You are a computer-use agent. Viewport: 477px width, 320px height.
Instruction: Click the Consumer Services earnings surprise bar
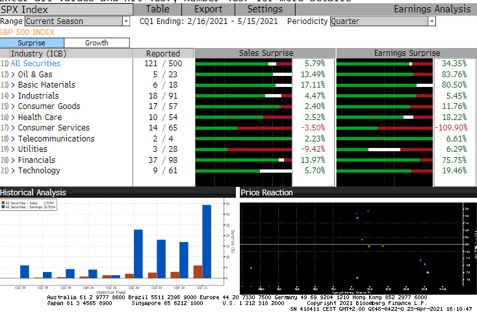pos(385,128)
